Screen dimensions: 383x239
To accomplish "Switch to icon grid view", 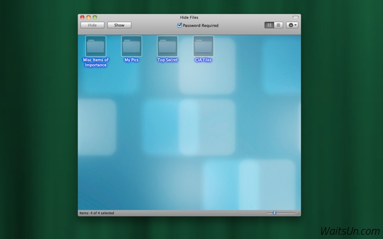I will [x=270, y=25].
